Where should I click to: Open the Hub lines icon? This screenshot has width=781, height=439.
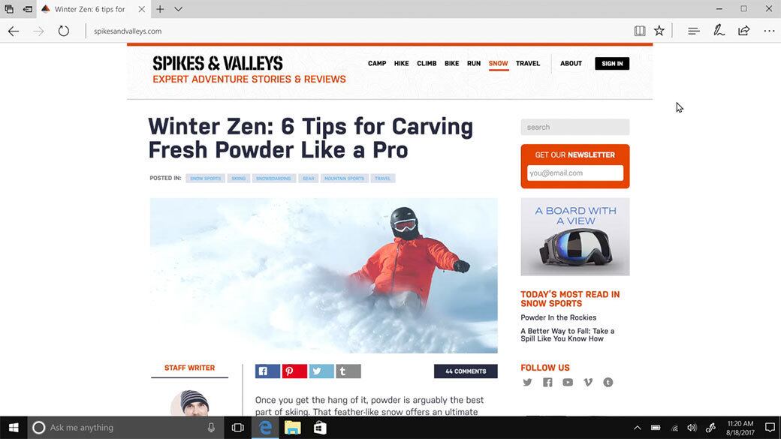[693, 31]
